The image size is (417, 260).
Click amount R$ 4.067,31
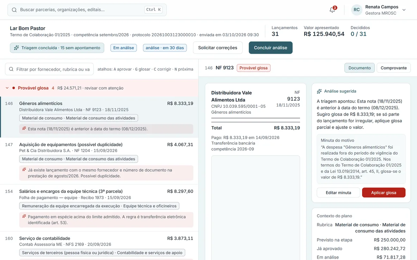180,145
